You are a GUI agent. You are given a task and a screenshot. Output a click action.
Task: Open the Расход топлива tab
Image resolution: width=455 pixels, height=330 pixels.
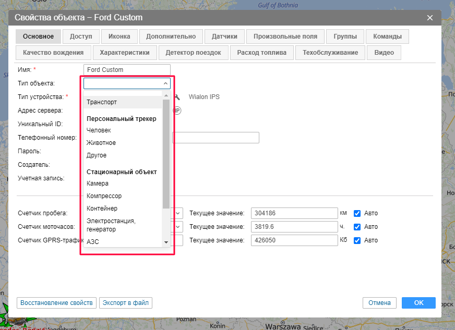coord(261,53)
